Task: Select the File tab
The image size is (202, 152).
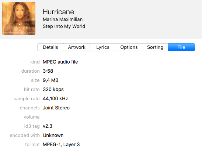Action: point(181,47)
